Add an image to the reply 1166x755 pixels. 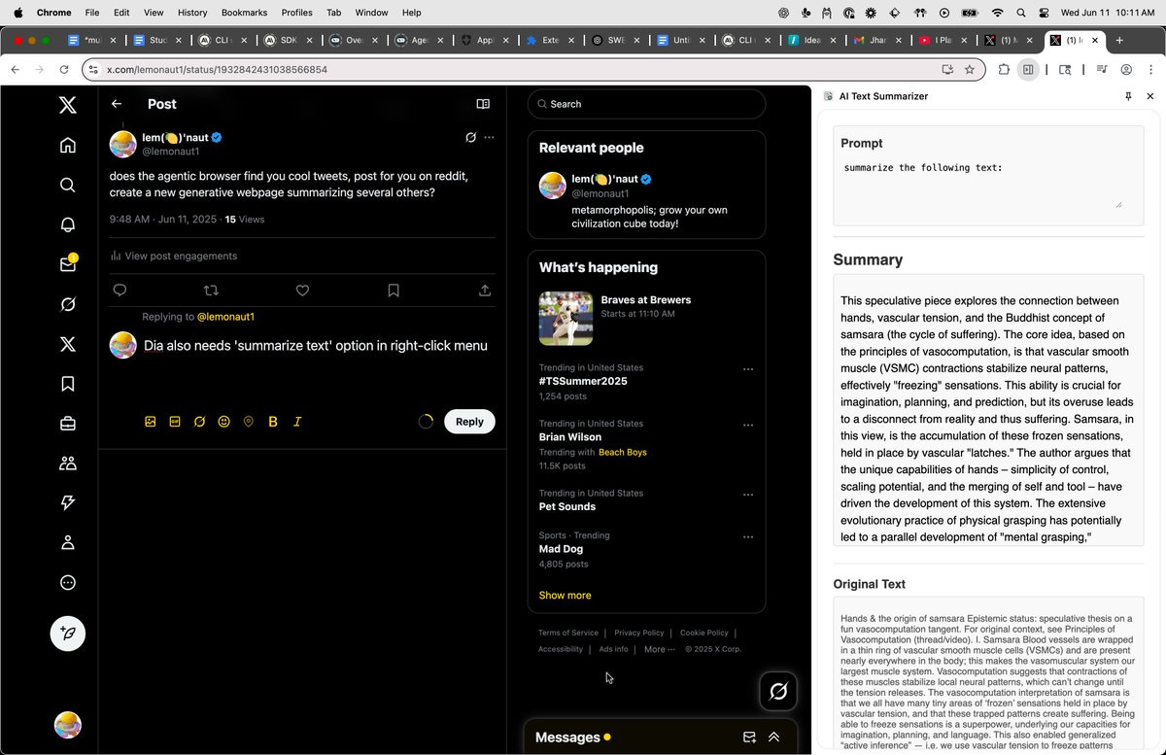[150, 421]
